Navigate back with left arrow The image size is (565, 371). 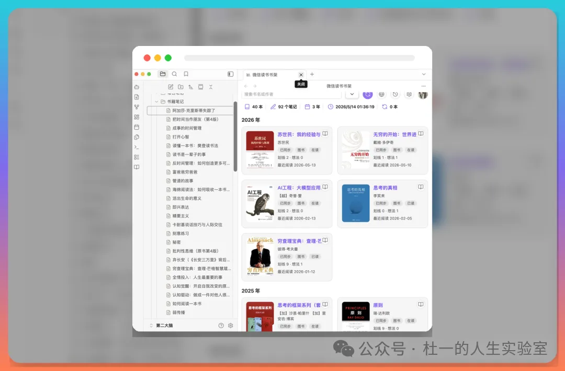click(x=246, y=86)
